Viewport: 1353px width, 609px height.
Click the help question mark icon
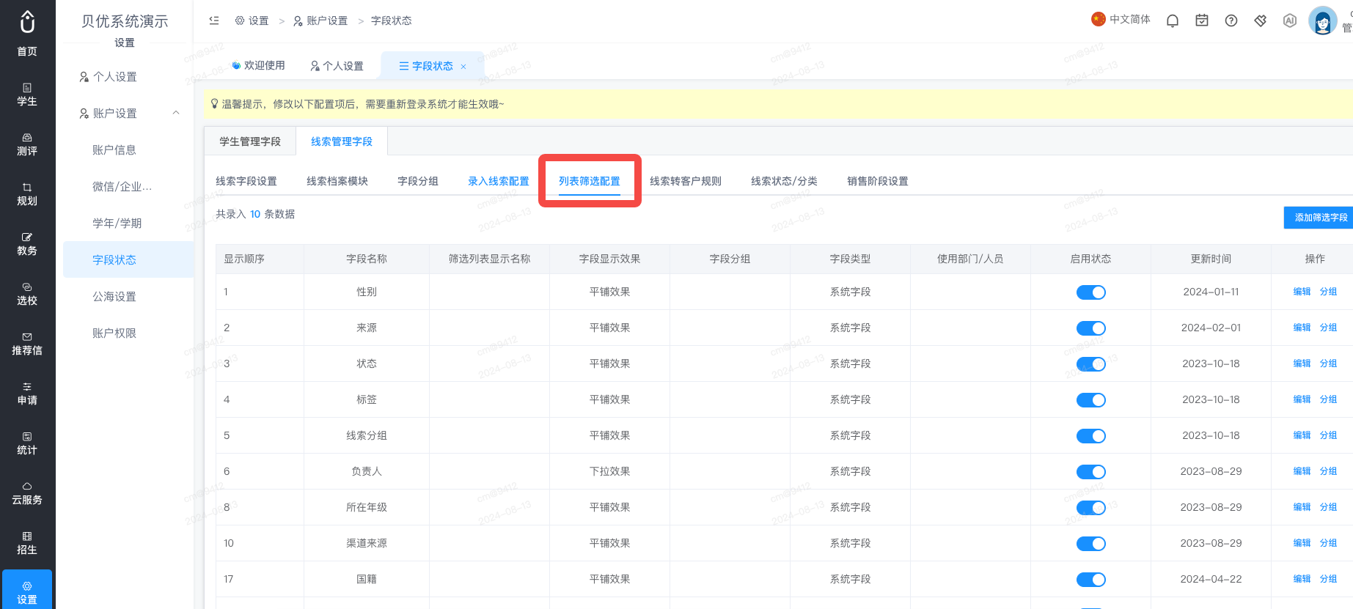point(1231,21)
